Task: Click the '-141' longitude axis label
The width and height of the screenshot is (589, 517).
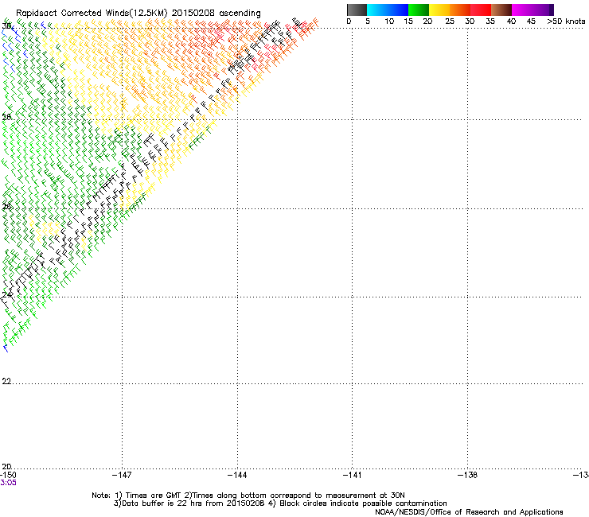Action: (x=353, y=475)
